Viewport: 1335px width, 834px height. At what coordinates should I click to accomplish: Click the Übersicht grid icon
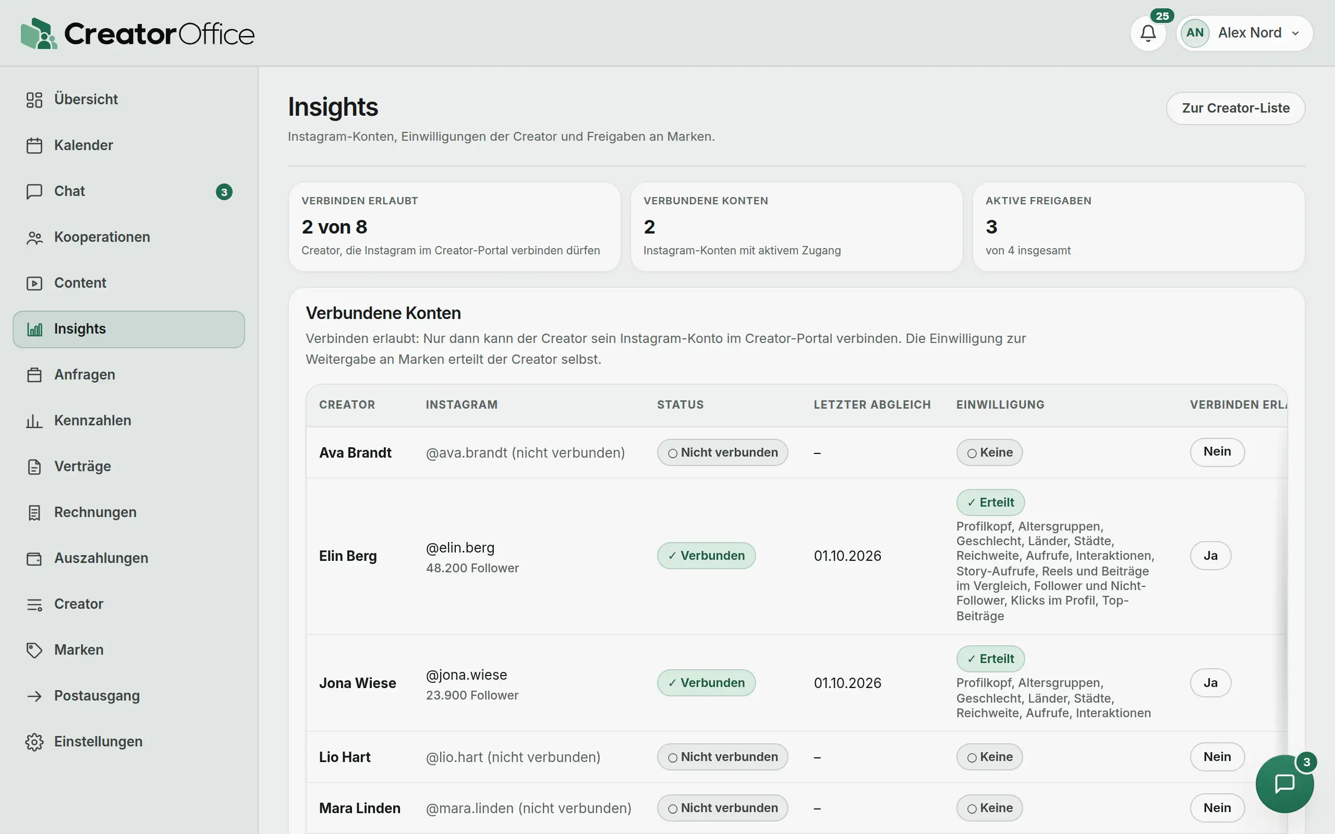point(34,100)
